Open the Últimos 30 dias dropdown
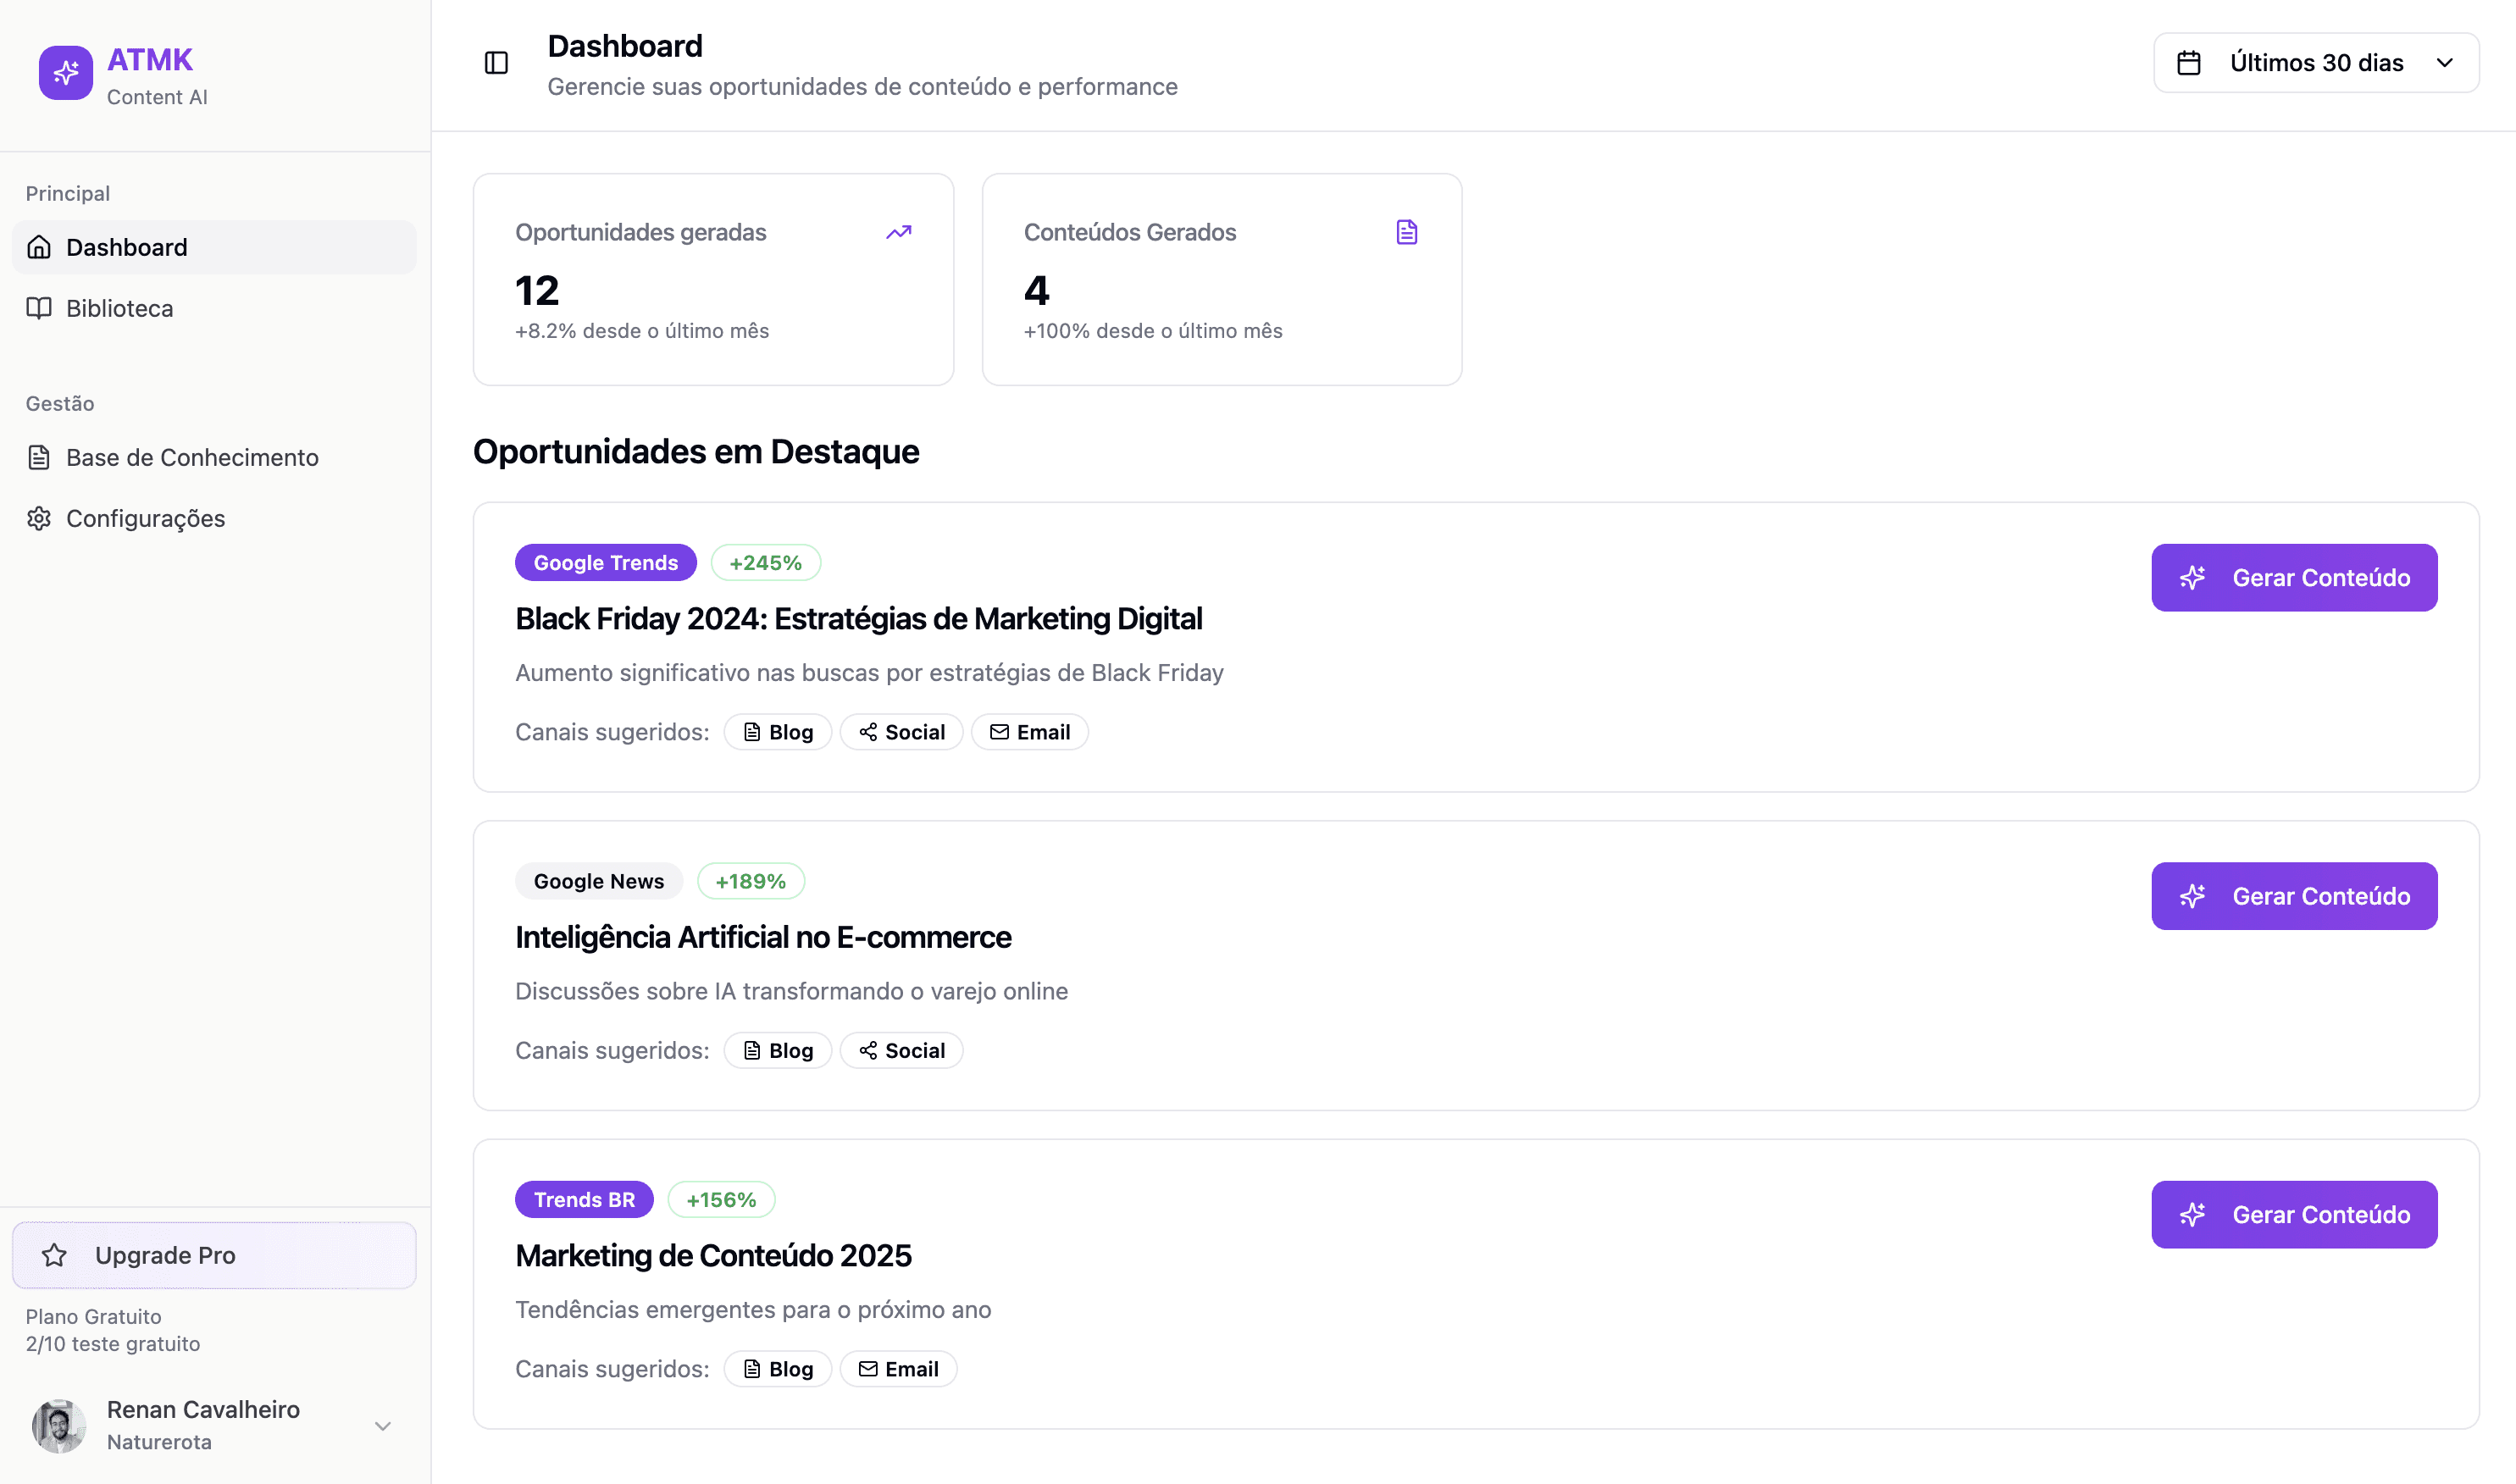This screenshot has width=2516, height=1484. pos(2315,63)
